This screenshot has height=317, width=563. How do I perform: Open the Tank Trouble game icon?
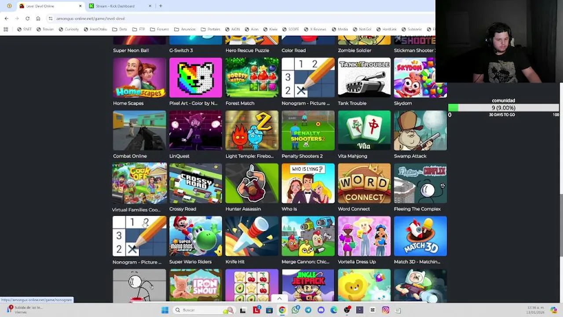[364, 77]
